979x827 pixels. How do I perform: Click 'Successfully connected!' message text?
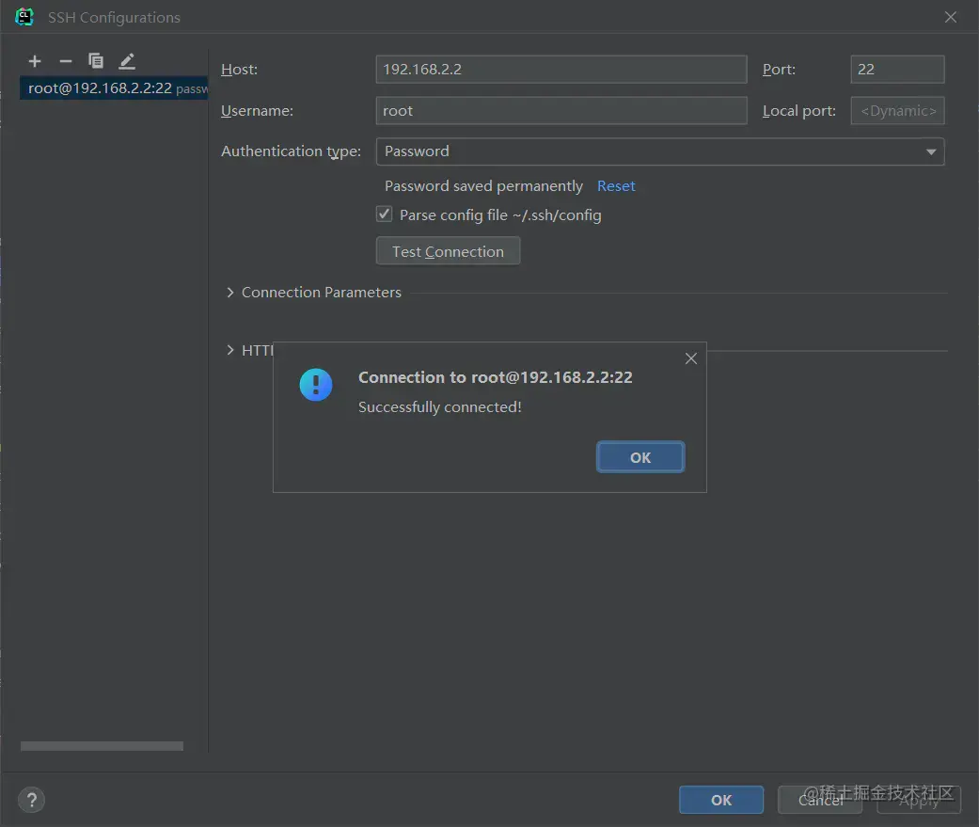(439, 407)
